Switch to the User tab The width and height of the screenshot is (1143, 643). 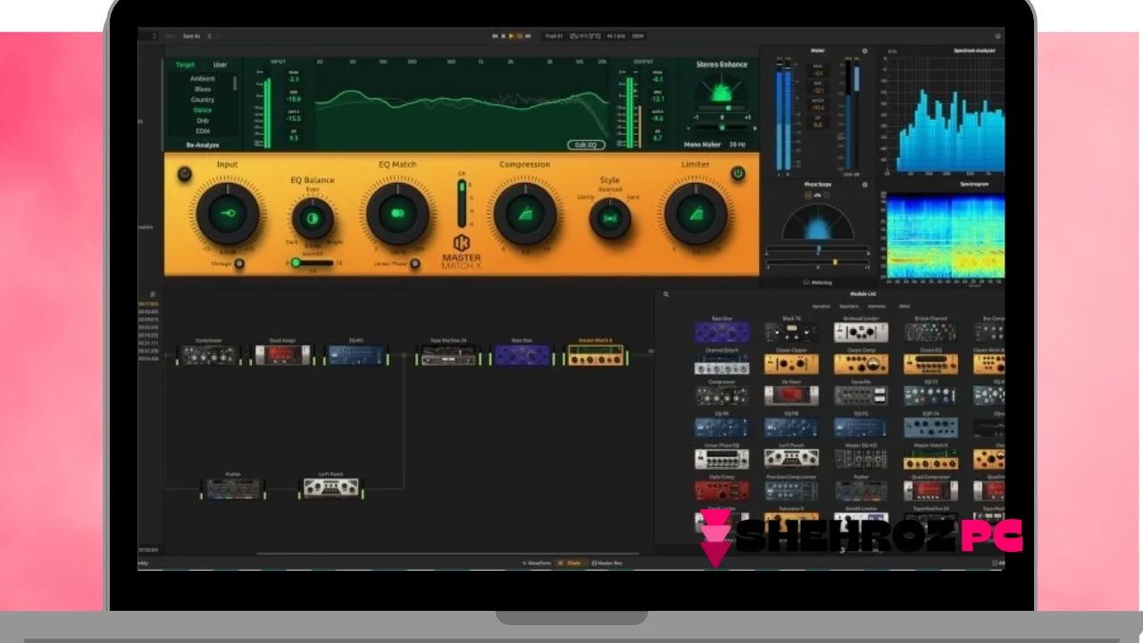point(220,64)
